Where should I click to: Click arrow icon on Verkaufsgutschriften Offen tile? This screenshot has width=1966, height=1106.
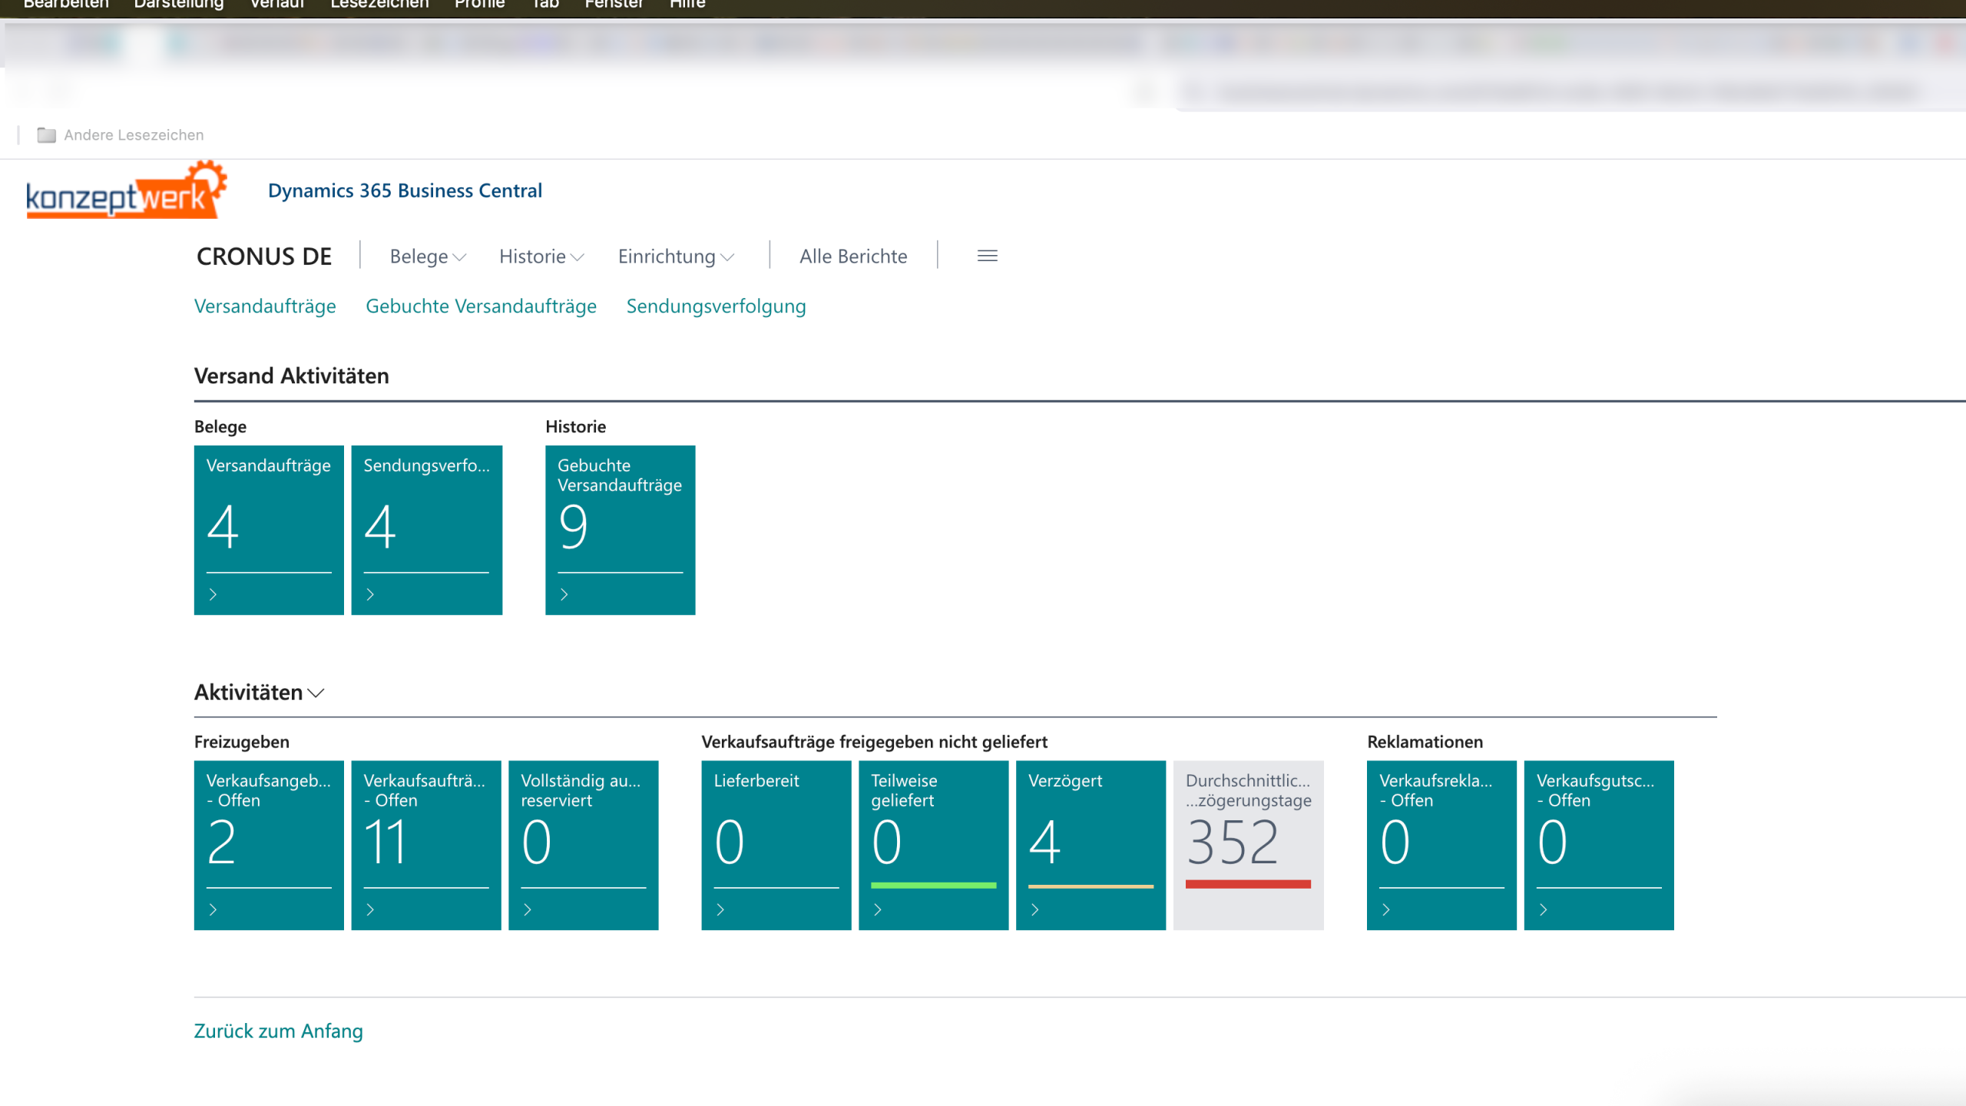1544,909
